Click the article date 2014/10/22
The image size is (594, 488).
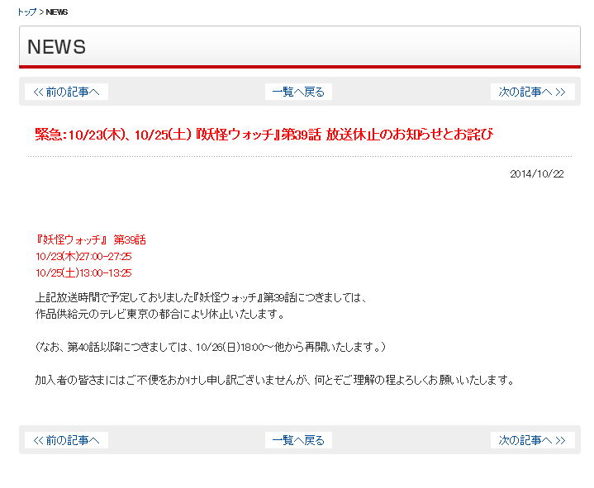point(537,173)
